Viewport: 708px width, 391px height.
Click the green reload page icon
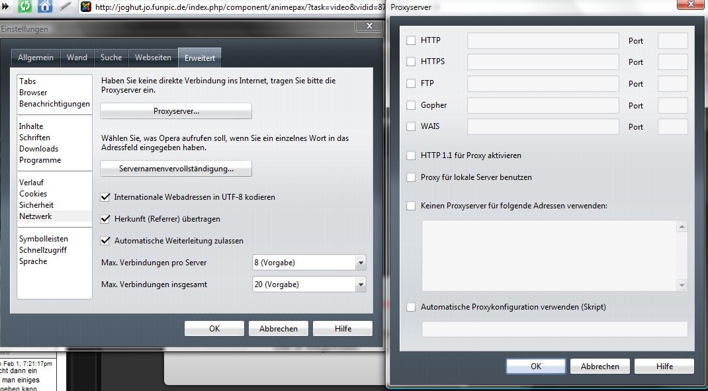(x=25, y=7)
